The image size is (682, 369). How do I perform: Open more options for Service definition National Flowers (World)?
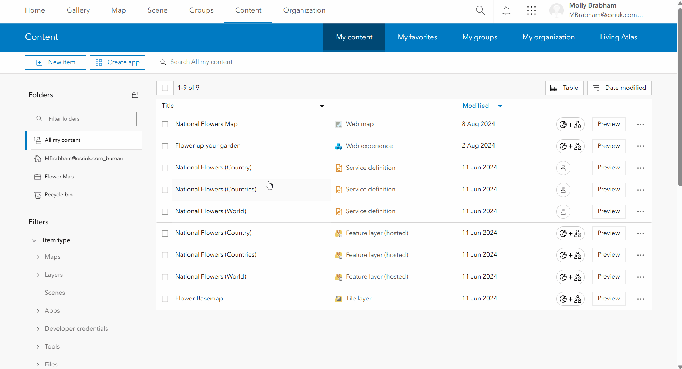641,212
